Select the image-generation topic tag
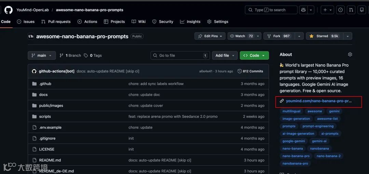The height and width of the screenshot is (174, 369). [296, 119]
